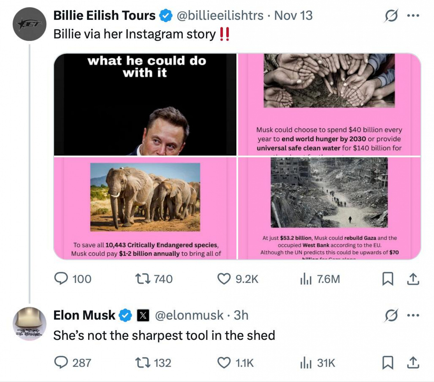The height and width of the screenshot is (382, 434).
Task: Like the Billie Eilish Tours post
Action: 224,279
